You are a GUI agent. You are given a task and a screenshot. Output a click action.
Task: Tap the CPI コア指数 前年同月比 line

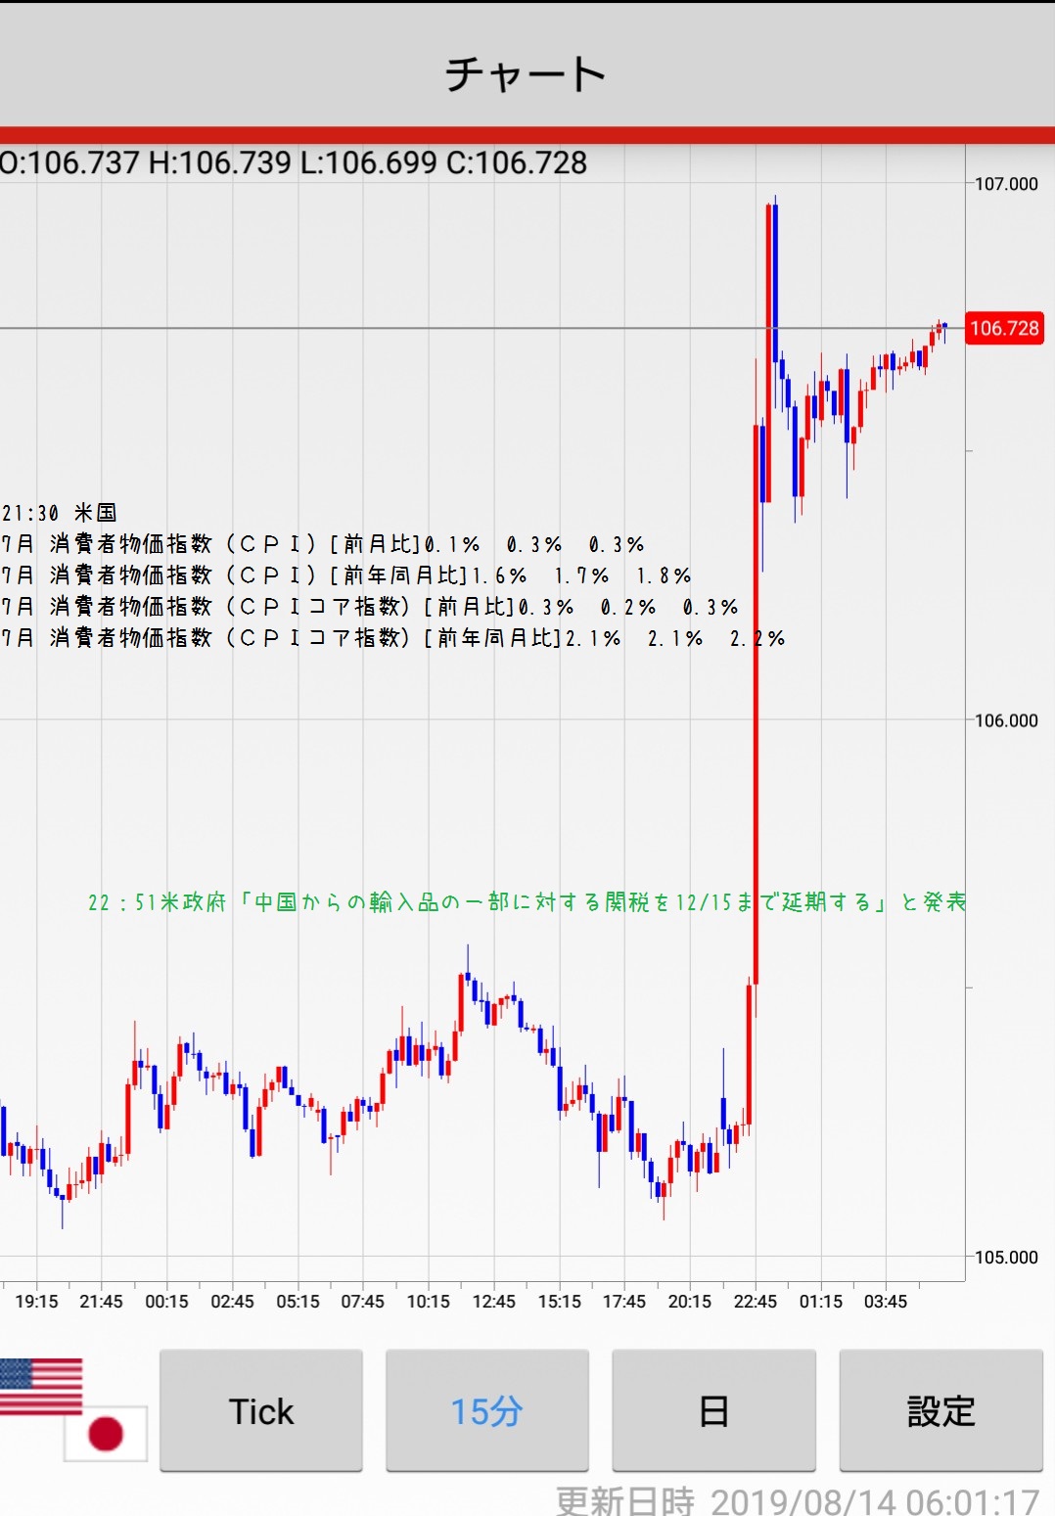[x=391, y=638]
